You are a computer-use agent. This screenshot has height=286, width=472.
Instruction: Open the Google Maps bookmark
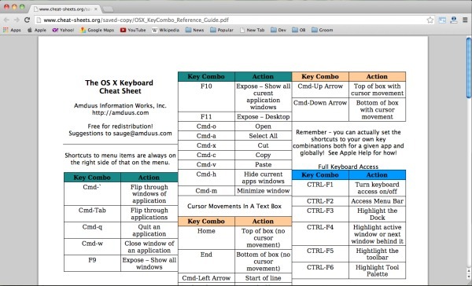tap(97, 30)
